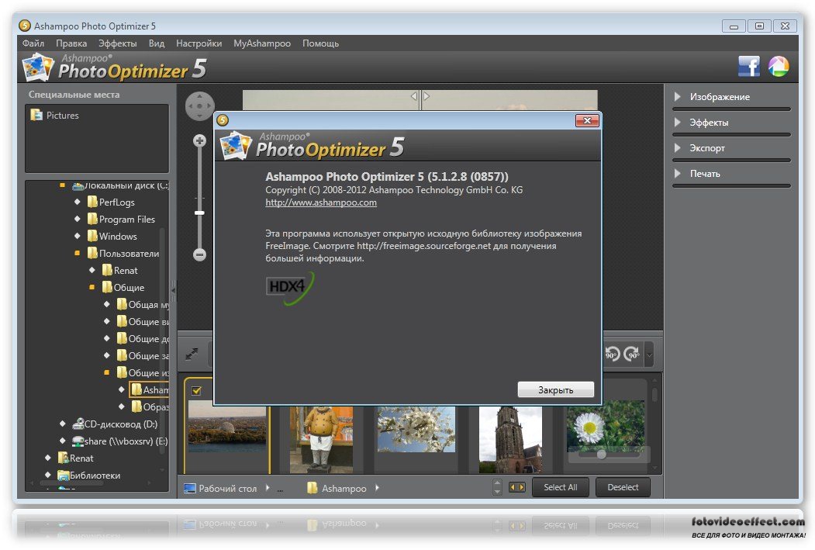The height and width of the screenshot is (550, 815).
Task: Open the arrow after Рабочий стол breadcrumb
Action: pos(268,488)
